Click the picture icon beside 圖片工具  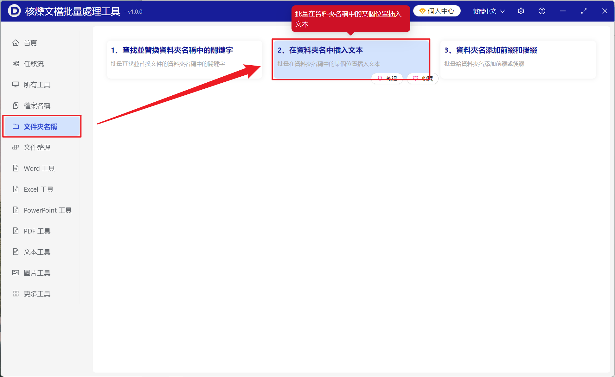[16, 273]
